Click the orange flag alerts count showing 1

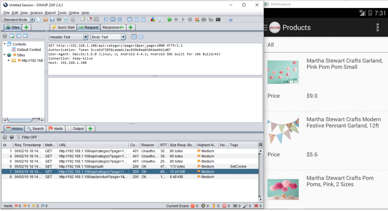(x=27, y=206)
